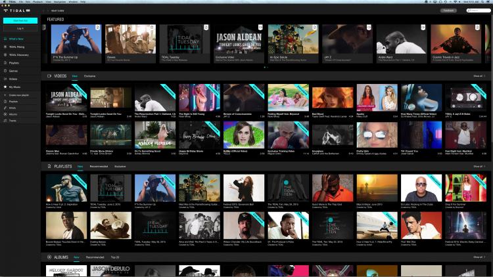Screen dimensions: 493x277
Task: Open the Navigation menu in the menu bar
Action: (x=60, y=1)
